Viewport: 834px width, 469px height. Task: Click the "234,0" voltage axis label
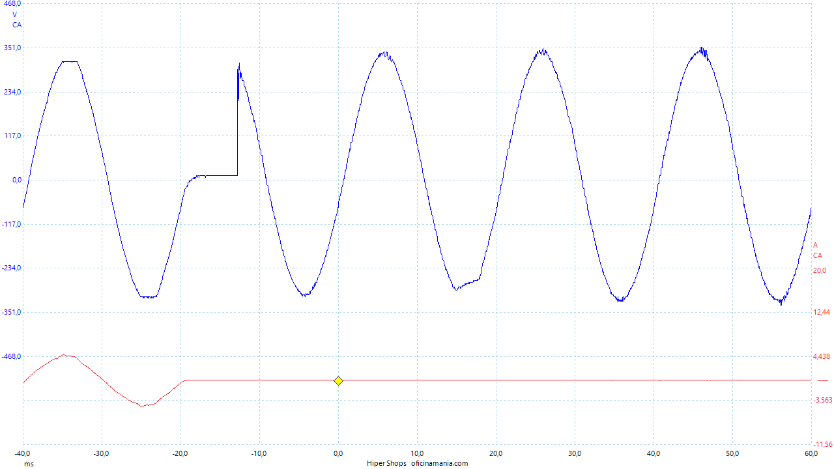point(13,92)
